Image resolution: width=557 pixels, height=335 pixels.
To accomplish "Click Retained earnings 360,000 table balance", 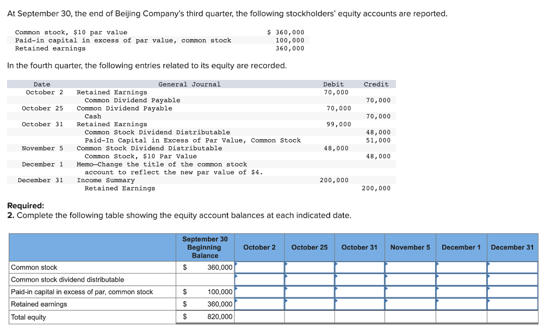I will (205, 304).
